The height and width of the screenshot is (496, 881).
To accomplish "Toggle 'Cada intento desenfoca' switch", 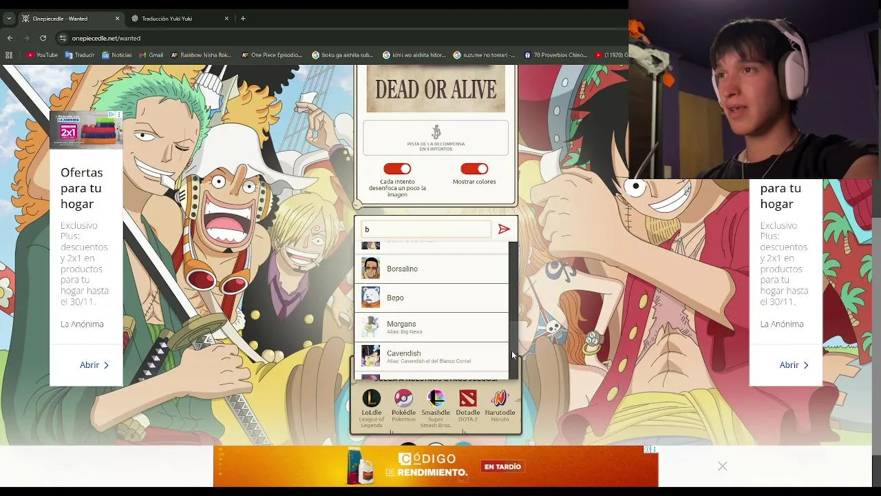I will pos(397,169).
